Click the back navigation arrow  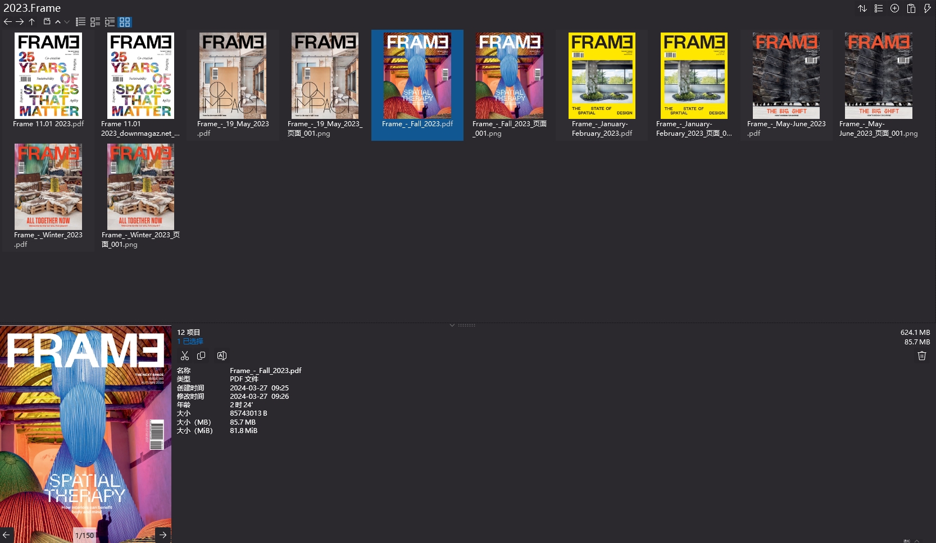click(7, 22)
